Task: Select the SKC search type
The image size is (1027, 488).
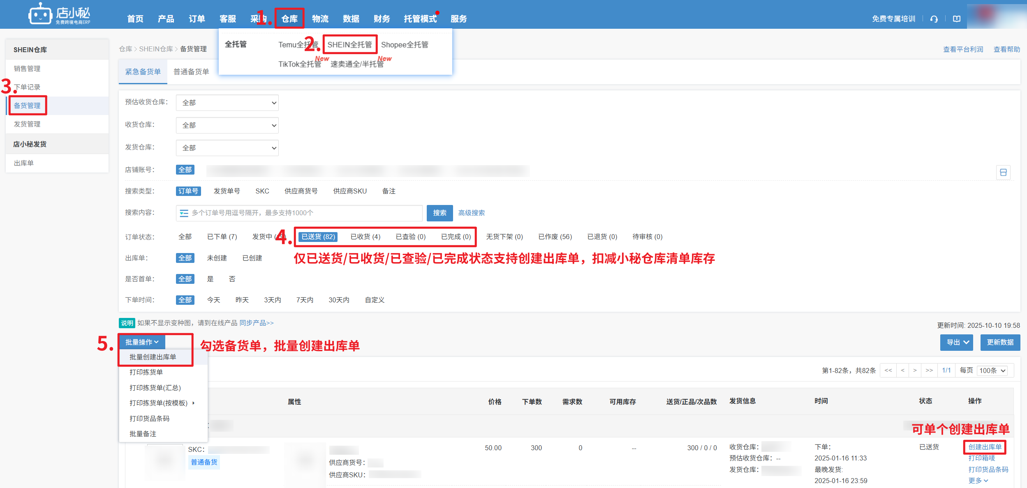Action: pyautogui.click(x=262, y=191)
